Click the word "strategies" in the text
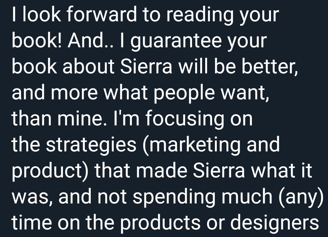 [x=91, y=146]
